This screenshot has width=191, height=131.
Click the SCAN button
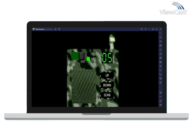click(107, 95)
